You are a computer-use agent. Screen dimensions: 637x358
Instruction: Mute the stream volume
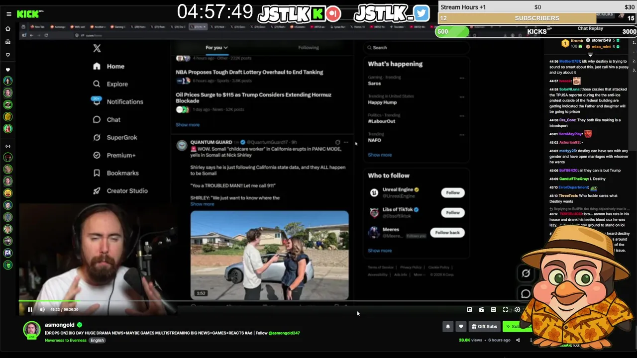[42, 309]
